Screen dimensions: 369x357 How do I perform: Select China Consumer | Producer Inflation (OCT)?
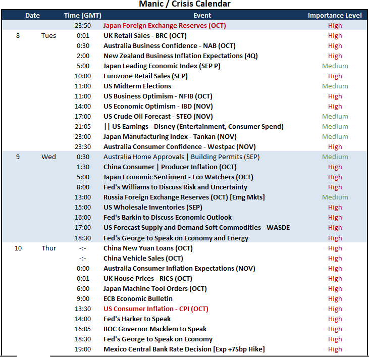click(170, 167)
